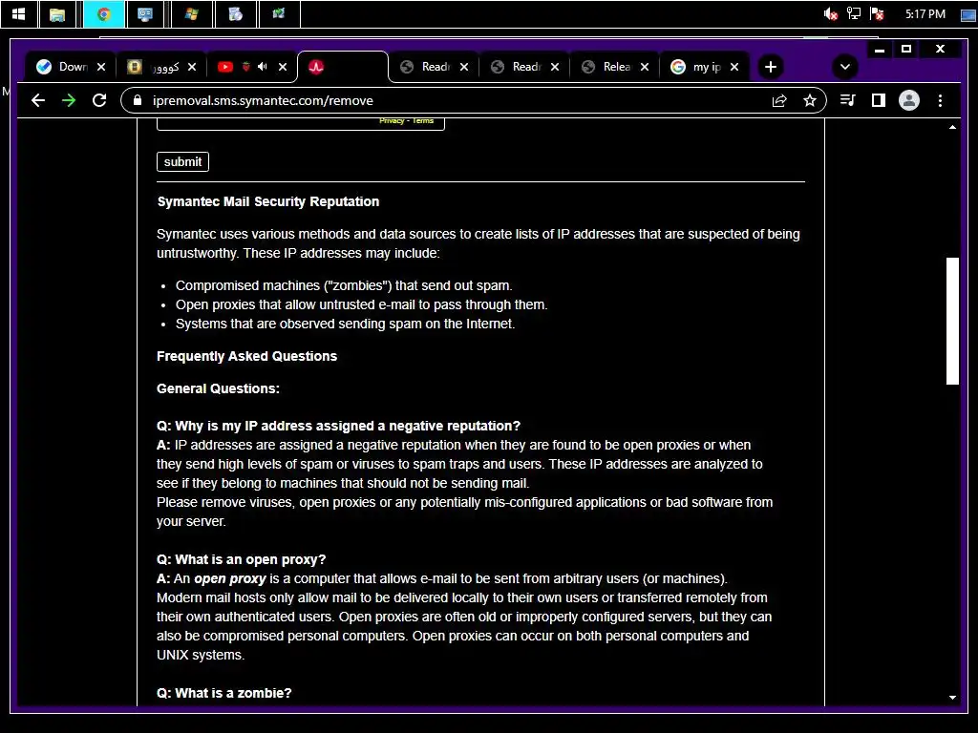Viewport: 978px width, 733px height.
Task: Close the Relea tab
Action: click(x=645, y=67)
